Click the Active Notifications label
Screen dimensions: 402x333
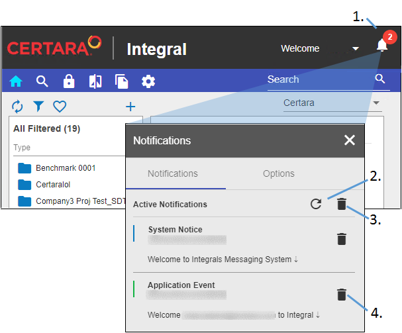(x=170, y=205)
